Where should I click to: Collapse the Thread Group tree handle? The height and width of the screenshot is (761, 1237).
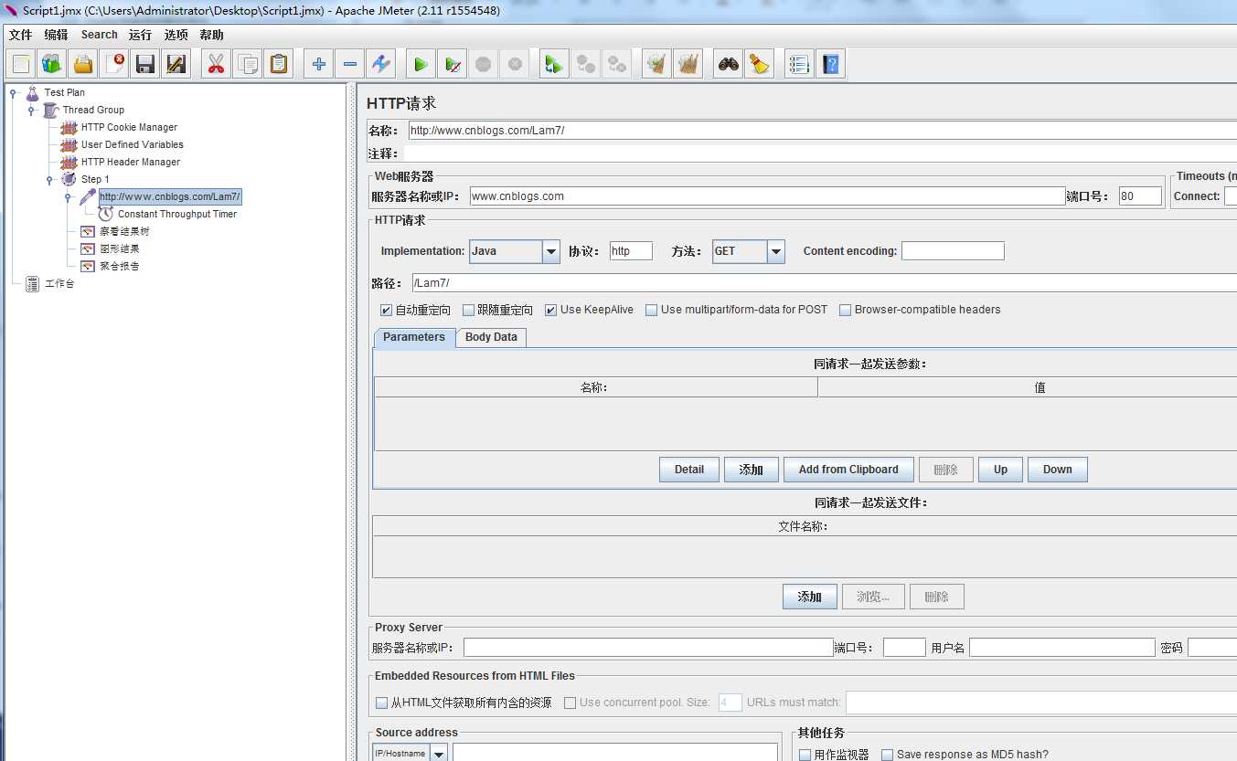(31, 110)
